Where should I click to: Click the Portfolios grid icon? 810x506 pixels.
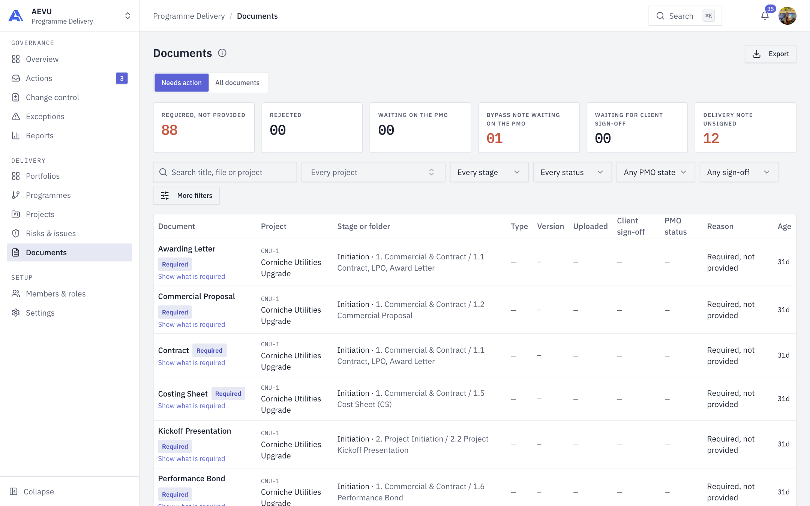click(x=16, y=176)
